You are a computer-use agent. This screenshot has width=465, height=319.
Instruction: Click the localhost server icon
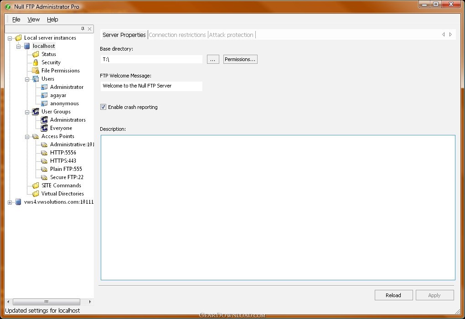pos(27,46)
